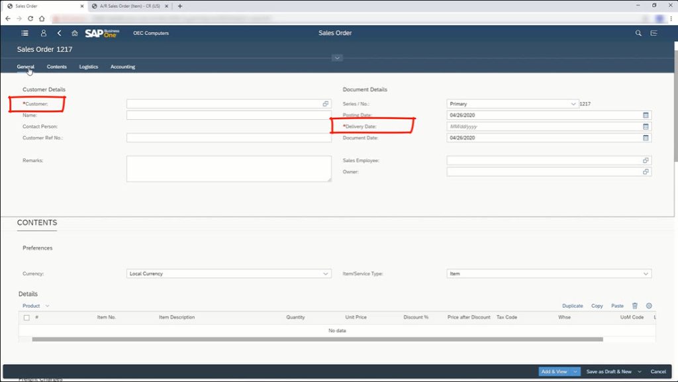Click the Customer Ref No. field
This screenshot has width=678, height=382.
(228, 138)
